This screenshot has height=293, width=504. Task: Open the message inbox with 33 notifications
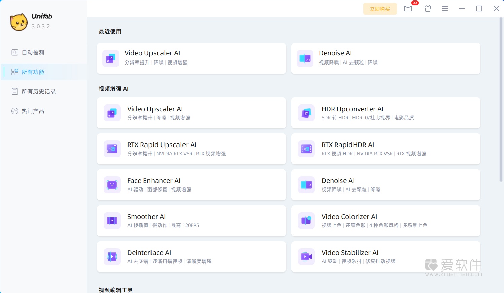(x=408, y=9)
